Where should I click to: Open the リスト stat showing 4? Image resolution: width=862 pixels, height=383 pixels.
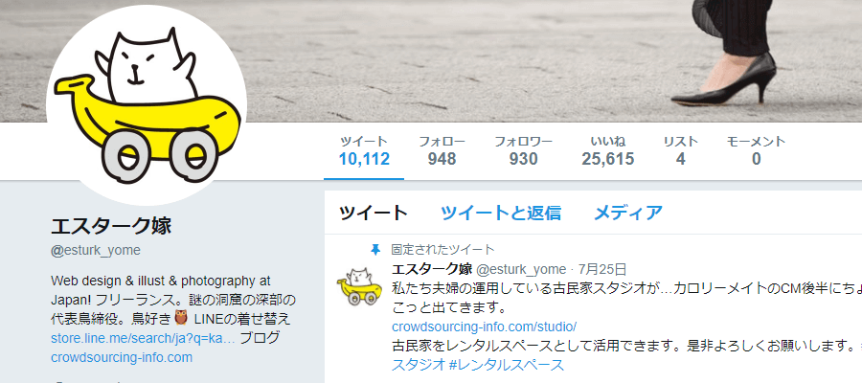coord(681,151)
